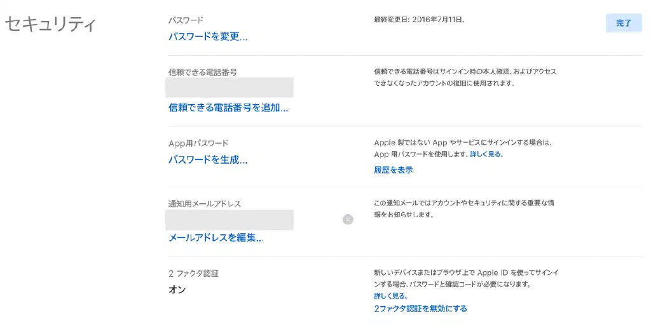Viewport: 651px width, 336px height.
Task: Click the セキュリティ section heading
Action: (x=50, y=25)
